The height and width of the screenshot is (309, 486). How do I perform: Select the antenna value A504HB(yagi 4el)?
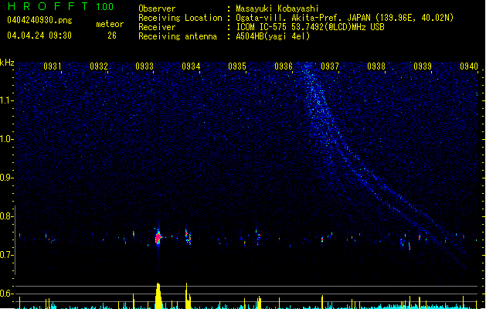click(273, 36)
